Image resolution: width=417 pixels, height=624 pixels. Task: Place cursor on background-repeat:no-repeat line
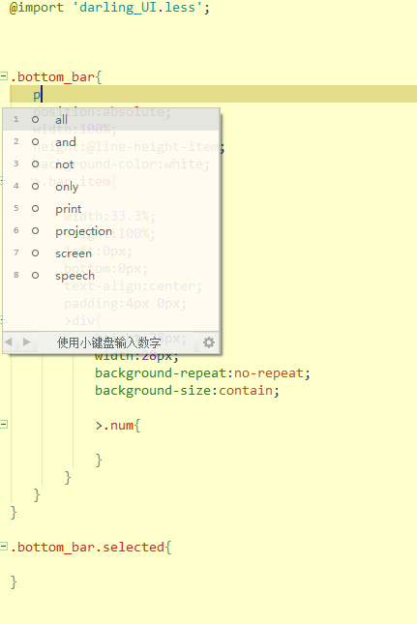[x=202, y=373]
